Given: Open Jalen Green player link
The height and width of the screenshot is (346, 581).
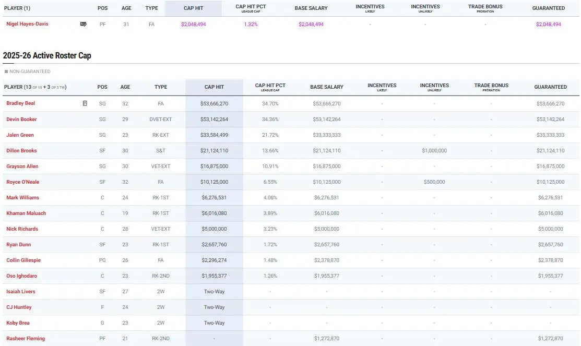Looking at the screenshot, I should pyautogui.click(x=20, y=135).
